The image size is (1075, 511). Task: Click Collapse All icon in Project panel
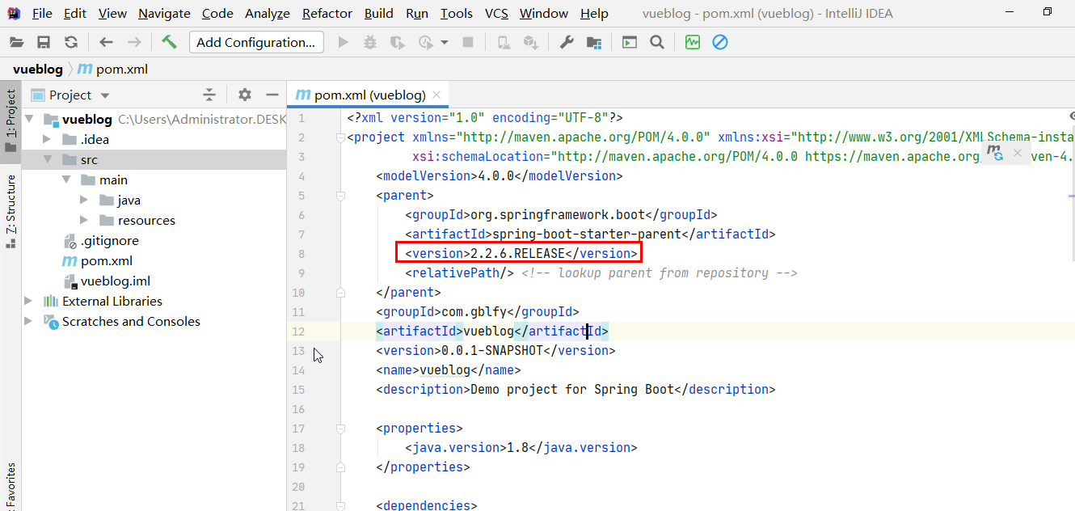pos(209,95)
